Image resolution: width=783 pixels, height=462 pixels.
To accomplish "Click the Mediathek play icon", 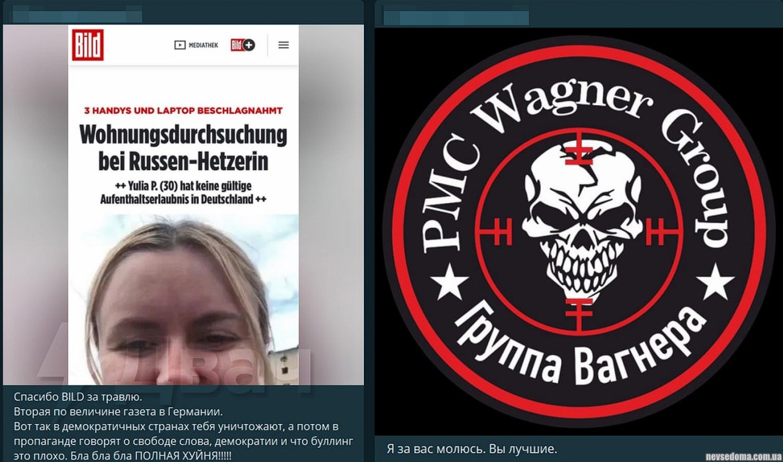I will (180, 45).
